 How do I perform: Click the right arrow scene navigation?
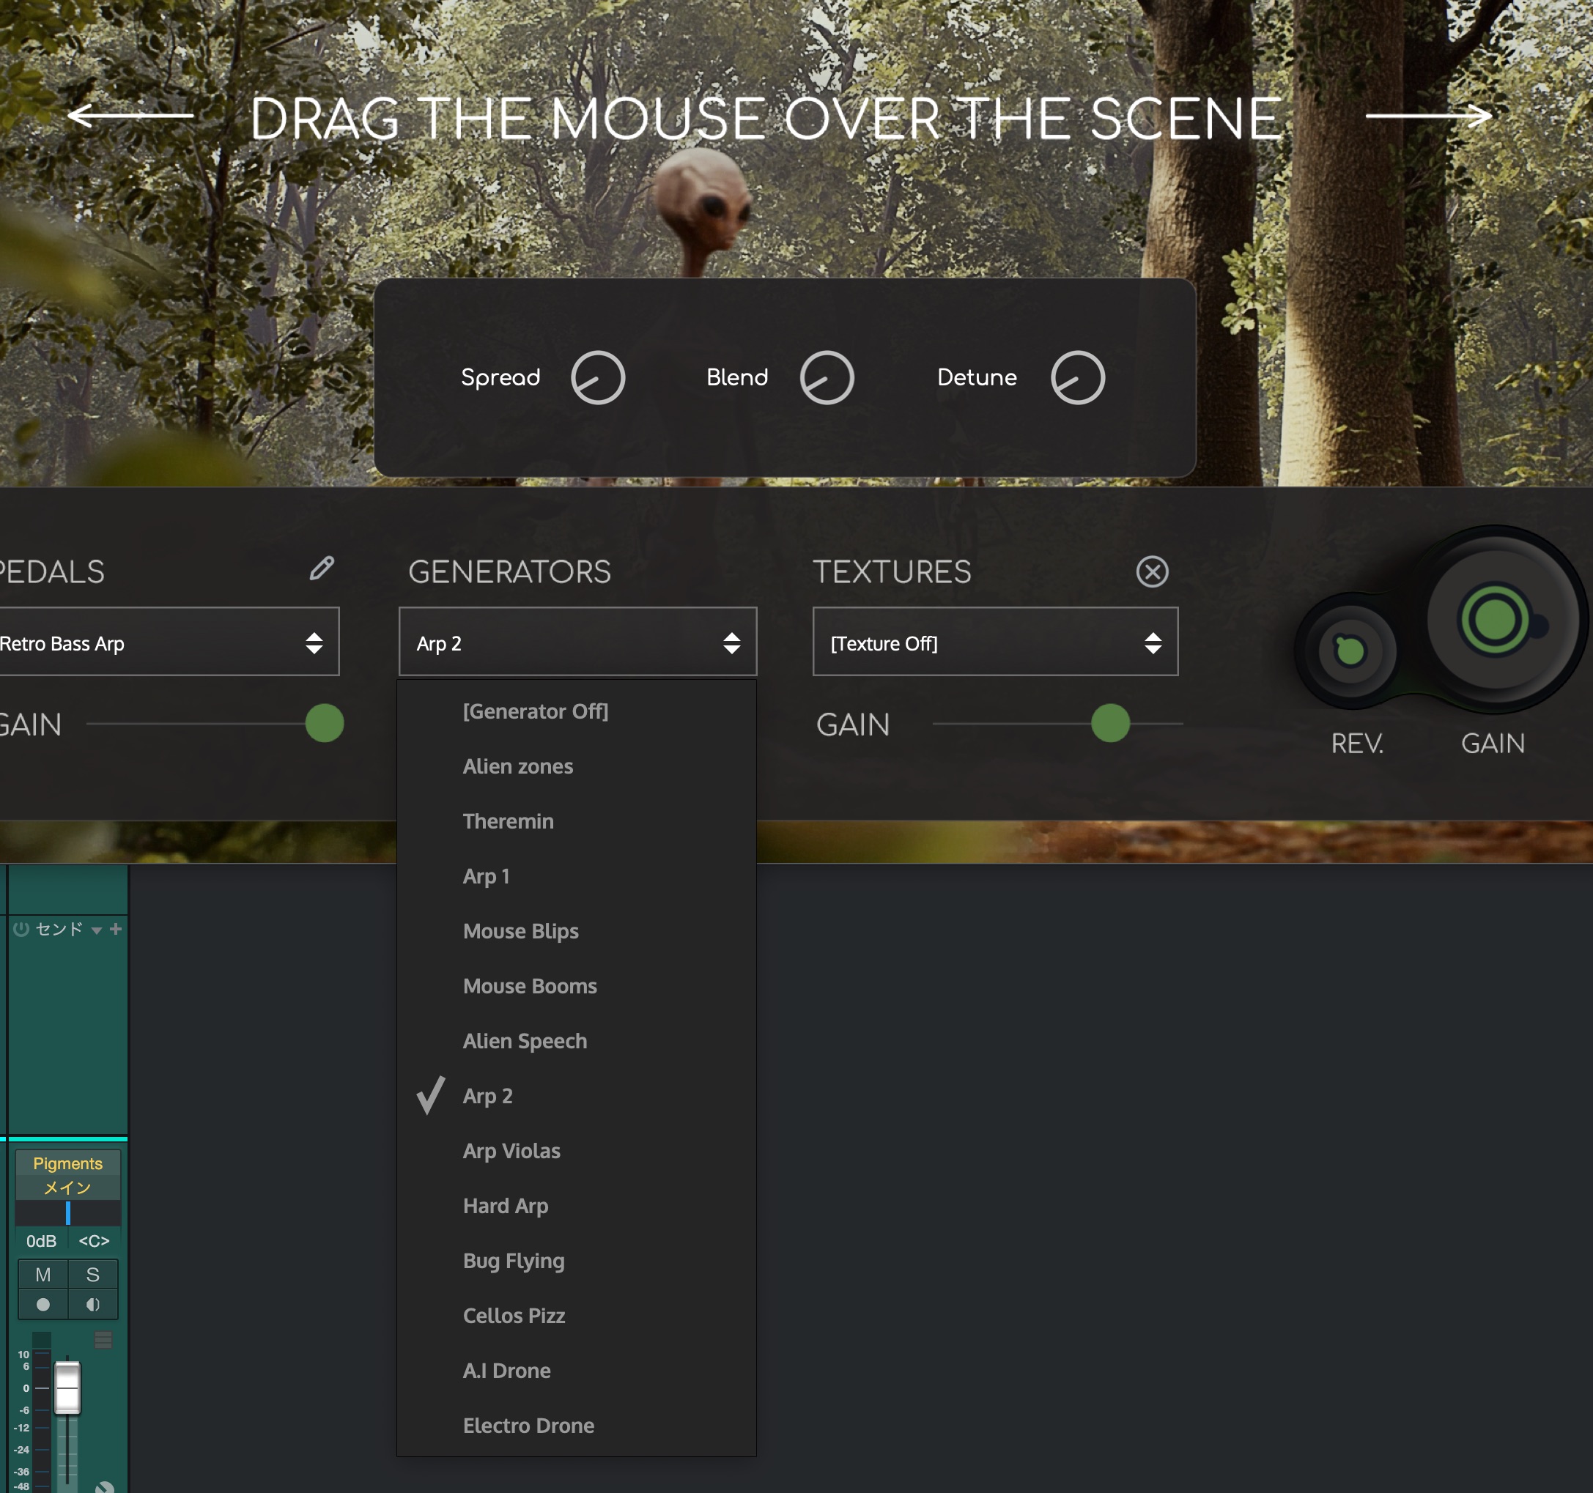1429,115
